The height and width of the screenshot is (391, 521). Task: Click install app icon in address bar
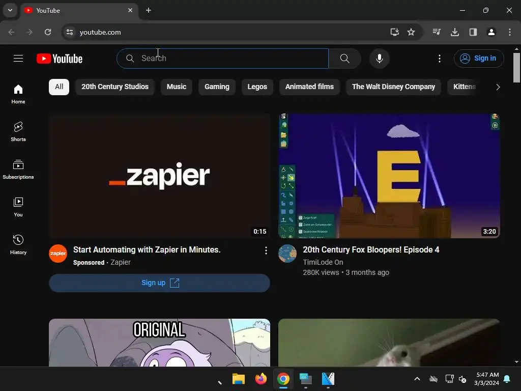click(x=394, y=32)
